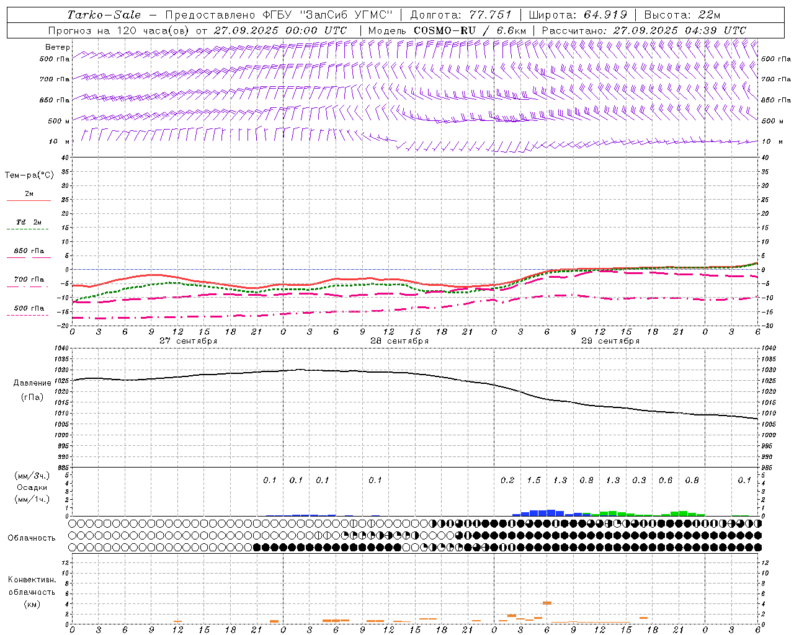Select the 27 сентября date label

[188, 341]
